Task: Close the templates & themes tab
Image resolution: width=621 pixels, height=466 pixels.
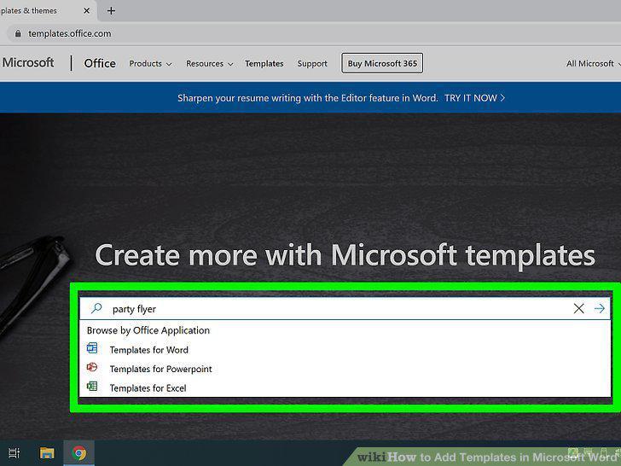Action: coord(87,11)
